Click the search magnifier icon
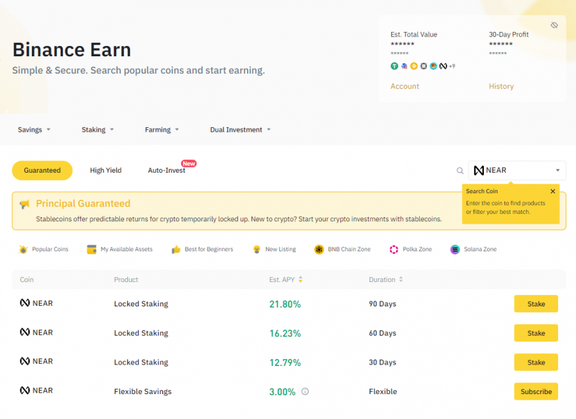Viewport: 576px width, 419px height. pyautogui.click(x=460, y=170)
